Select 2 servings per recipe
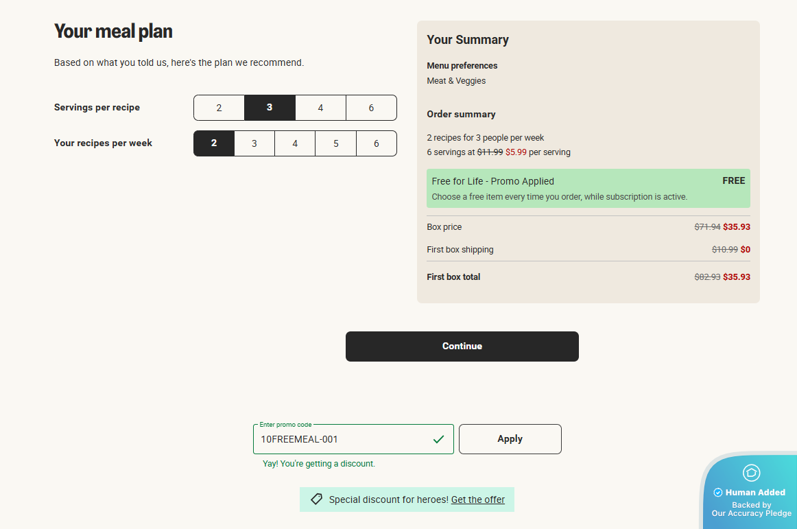 pyautogui.click(x=219, y=108)
